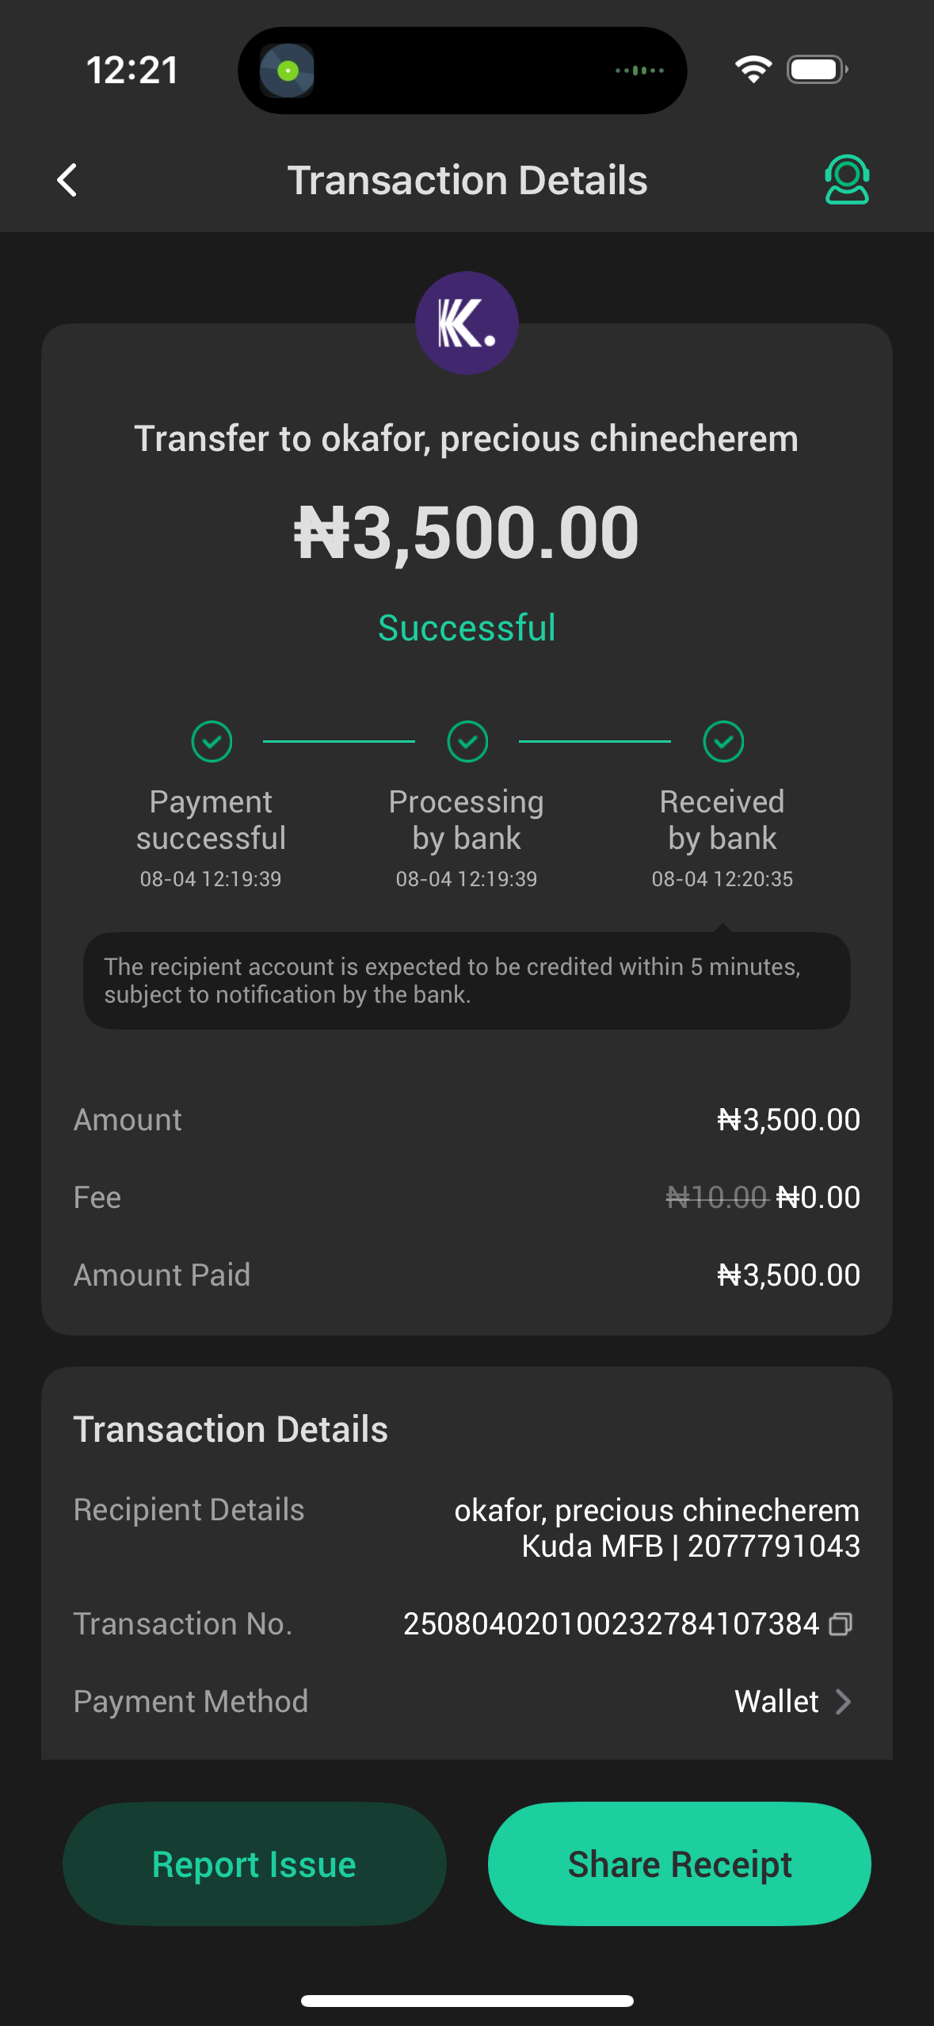Tap the Wi-Fi status icon

[753, 70]
